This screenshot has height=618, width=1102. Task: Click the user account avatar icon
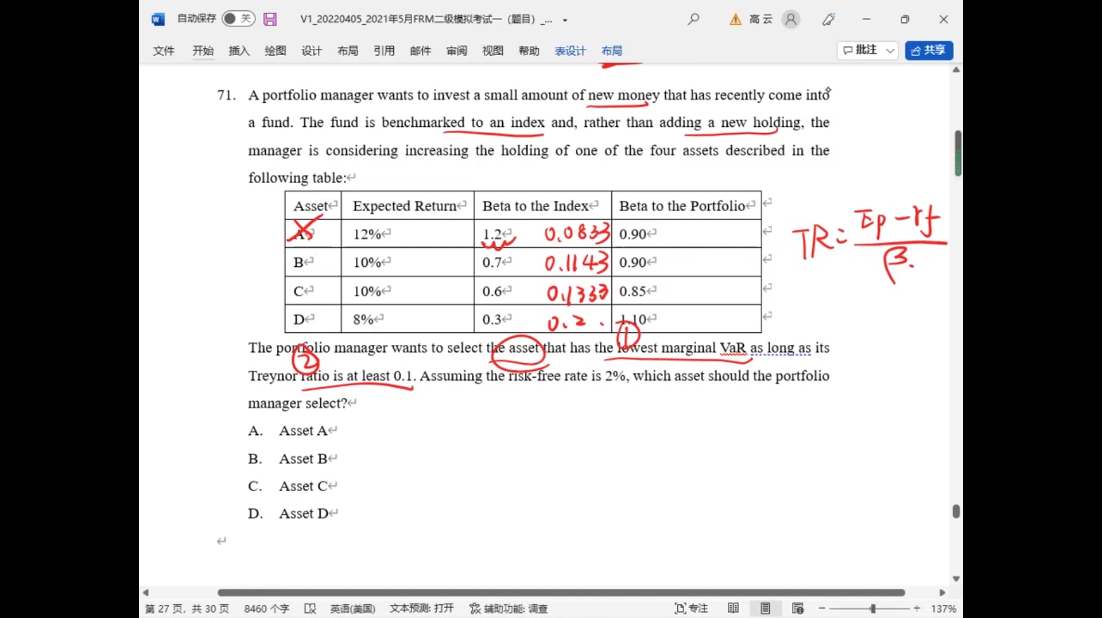[x=790, y=20]
